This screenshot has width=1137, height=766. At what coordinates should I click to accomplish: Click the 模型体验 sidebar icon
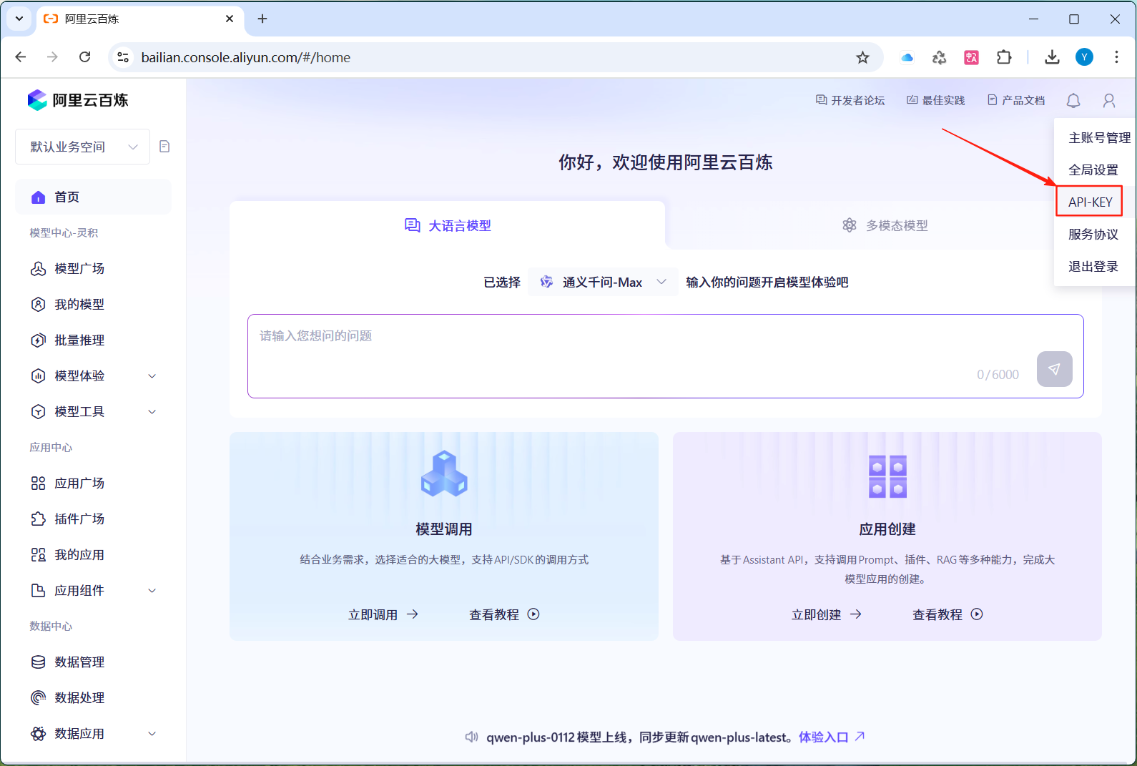pos(39,376)
